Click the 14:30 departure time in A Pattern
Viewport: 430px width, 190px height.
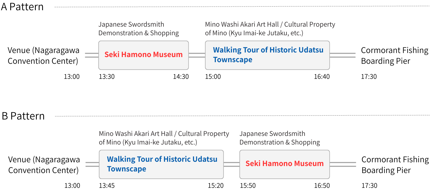[x=181, y=77]
